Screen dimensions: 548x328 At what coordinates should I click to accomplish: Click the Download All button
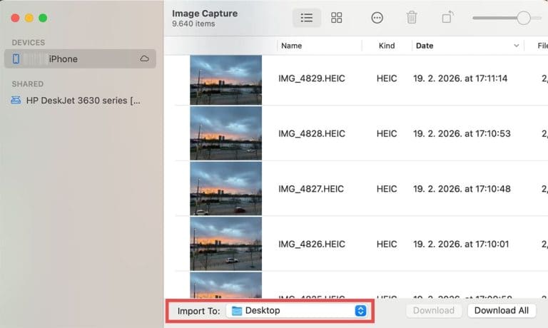coord(501,311)
